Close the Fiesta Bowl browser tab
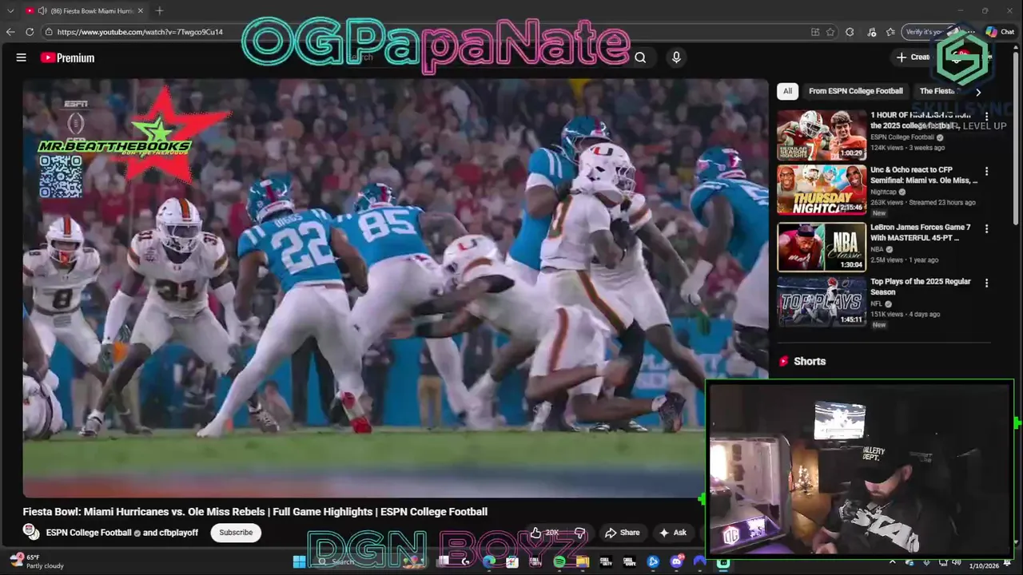The width and height of the screenshot is (1023, 575). tap(141, 10)
